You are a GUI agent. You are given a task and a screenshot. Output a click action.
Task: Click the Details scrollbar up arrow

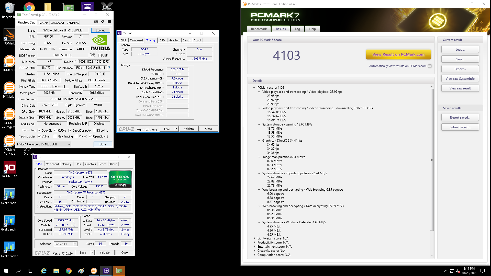[432, 86]
